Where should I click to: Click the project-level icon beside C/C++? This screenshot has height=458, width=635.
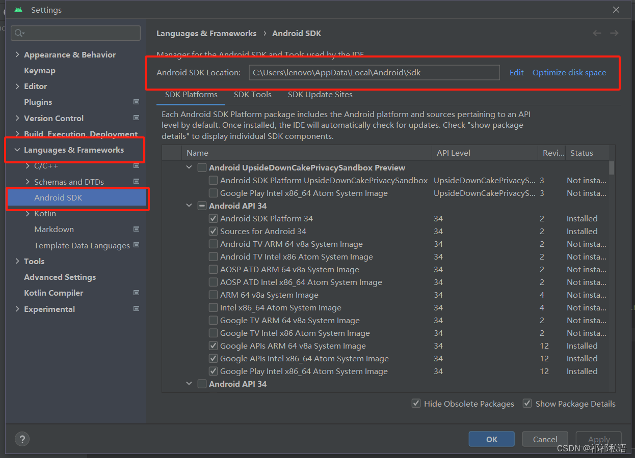[x=136, y=166]
